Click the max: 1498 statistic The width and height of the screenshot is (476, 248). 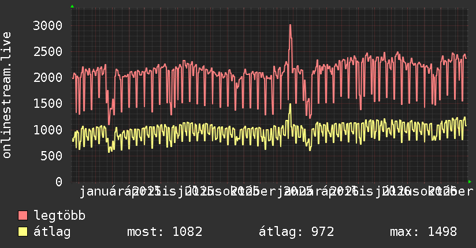423,232
